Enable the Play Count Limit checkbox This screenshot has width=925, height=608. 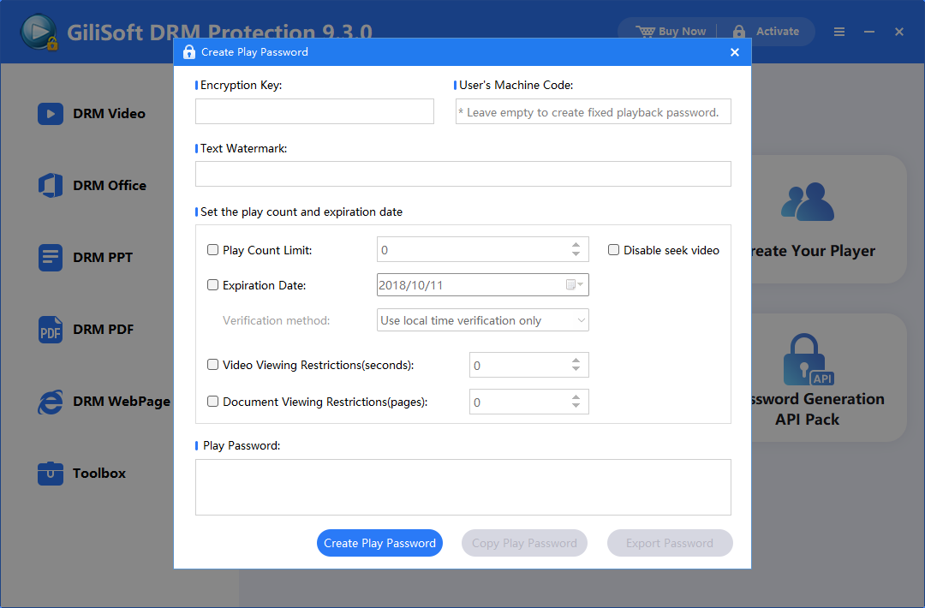[x=213, y=250]
